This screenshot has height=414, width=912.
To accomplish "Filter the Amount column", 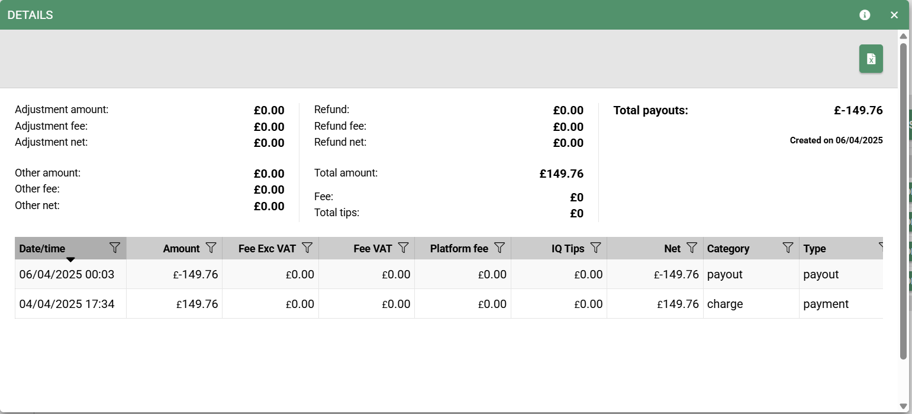I will (x=211, y=248).
